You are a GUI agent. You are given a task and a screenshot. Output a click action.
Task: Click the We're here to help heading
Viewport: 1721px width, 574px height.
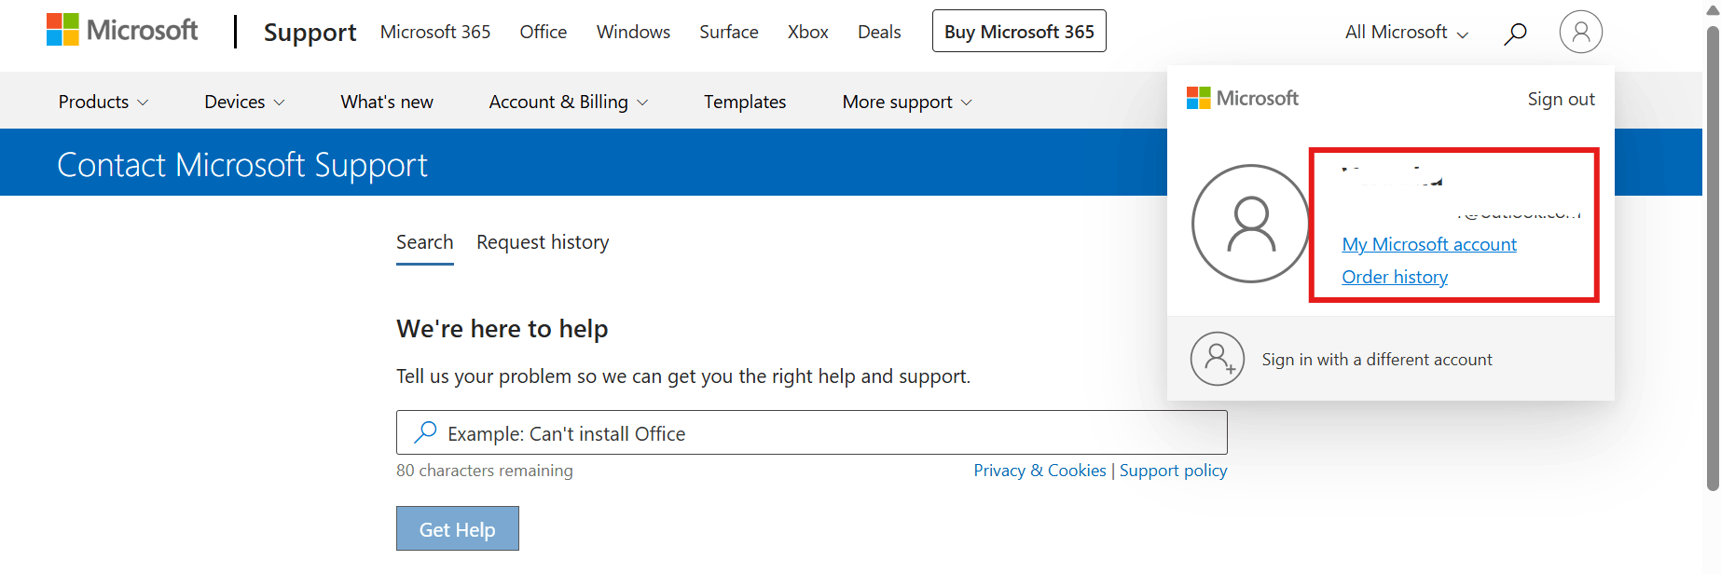click(503, 329)
